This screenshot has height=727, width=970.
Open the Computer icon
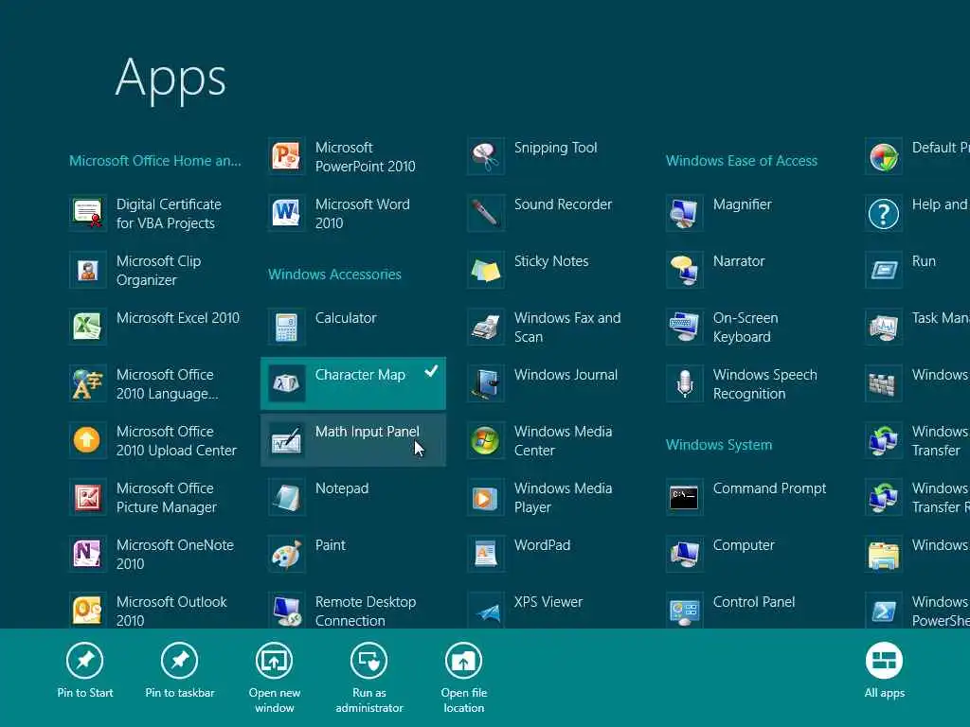(x=684, y=555)
